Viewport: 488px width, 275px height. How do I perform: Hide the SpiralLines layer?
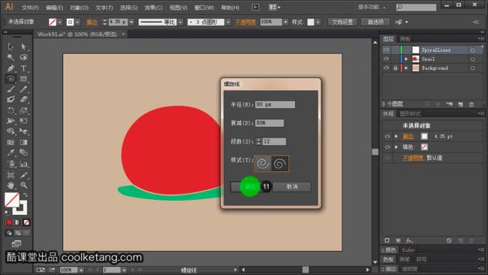click(386, 50)
